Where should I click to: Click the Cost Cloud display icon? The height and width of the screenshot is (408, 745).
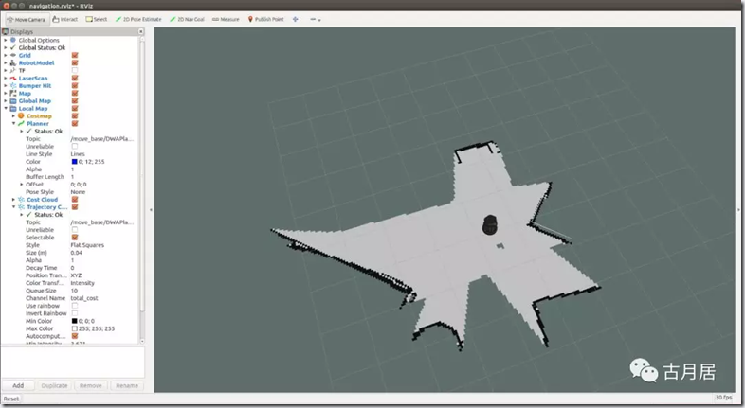click(21, 199)
